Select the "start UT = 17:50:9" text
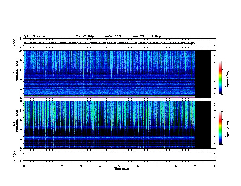241x186 pixels. pos(147,36)
